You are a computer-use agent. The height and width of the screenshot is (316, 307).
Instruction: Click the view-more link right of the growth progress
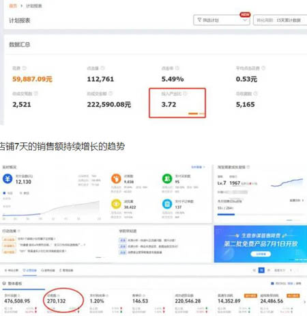pyautogui.click(x=297, y=200)
